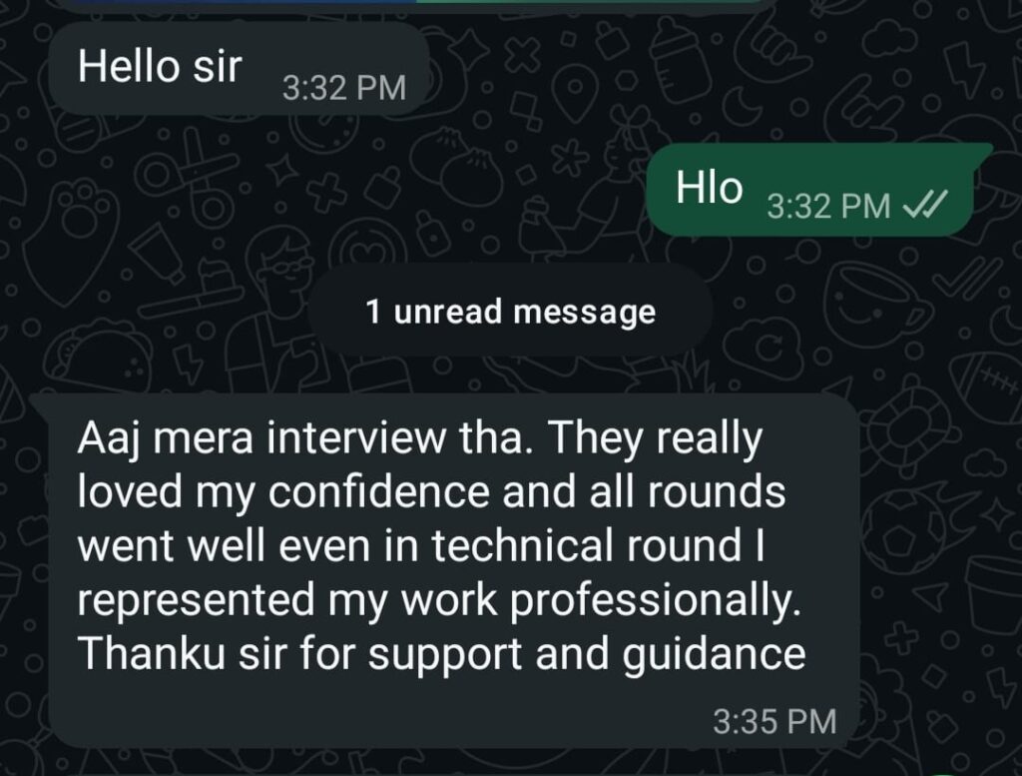Click the "Hello sir" text
Screen dimensions: 1022x776
[x=160, y=67]
